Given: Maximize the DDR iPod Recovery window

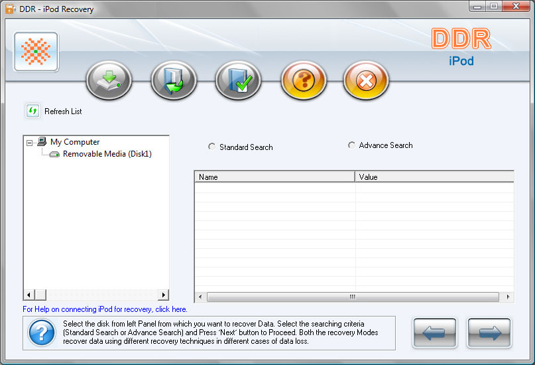Looking at the screenshot, I should click(493, 7).
